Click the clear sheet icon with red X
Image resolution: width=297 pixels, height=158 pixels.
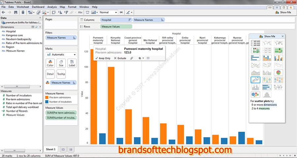44,12
